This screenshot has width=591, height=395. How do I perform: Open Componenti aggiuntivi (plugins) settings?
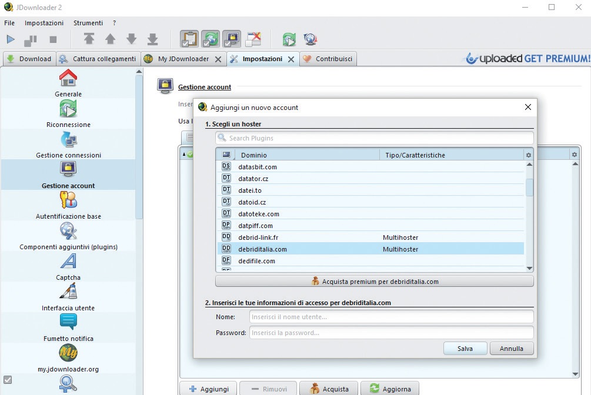(68, 236)
